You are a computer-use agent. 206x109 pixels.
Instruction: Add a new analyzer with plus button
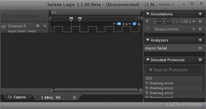[200, 40]
